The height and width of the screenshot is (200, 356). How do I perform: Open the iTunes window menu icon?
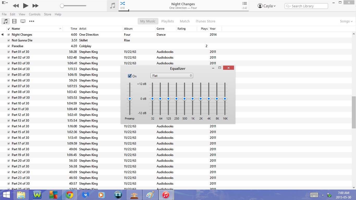click(x=5, y=3)
